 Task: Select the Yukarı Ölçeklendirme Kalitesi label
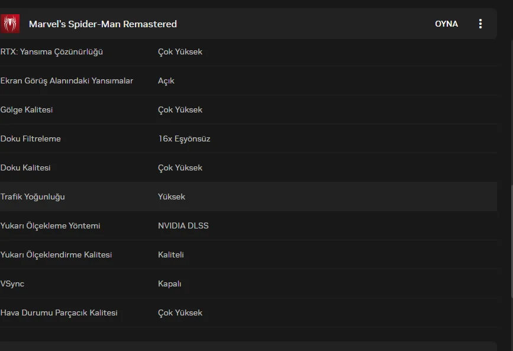[x=56, y=255]
